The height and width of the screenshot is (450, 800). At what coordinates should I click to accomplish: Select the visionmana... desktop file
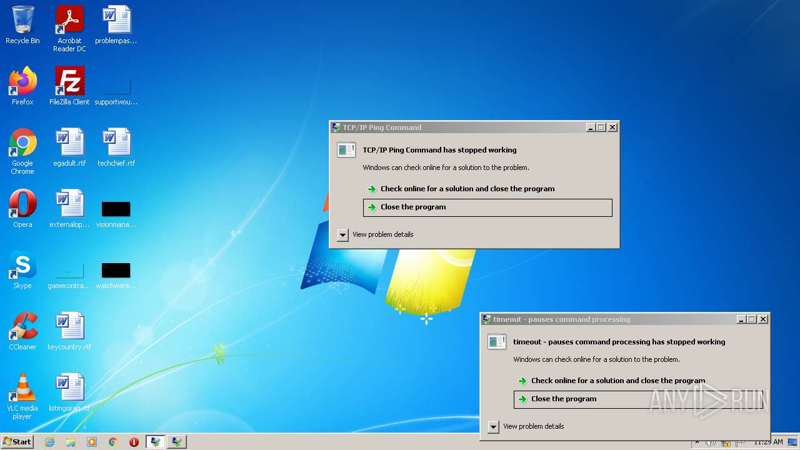[x=116, y=213]
